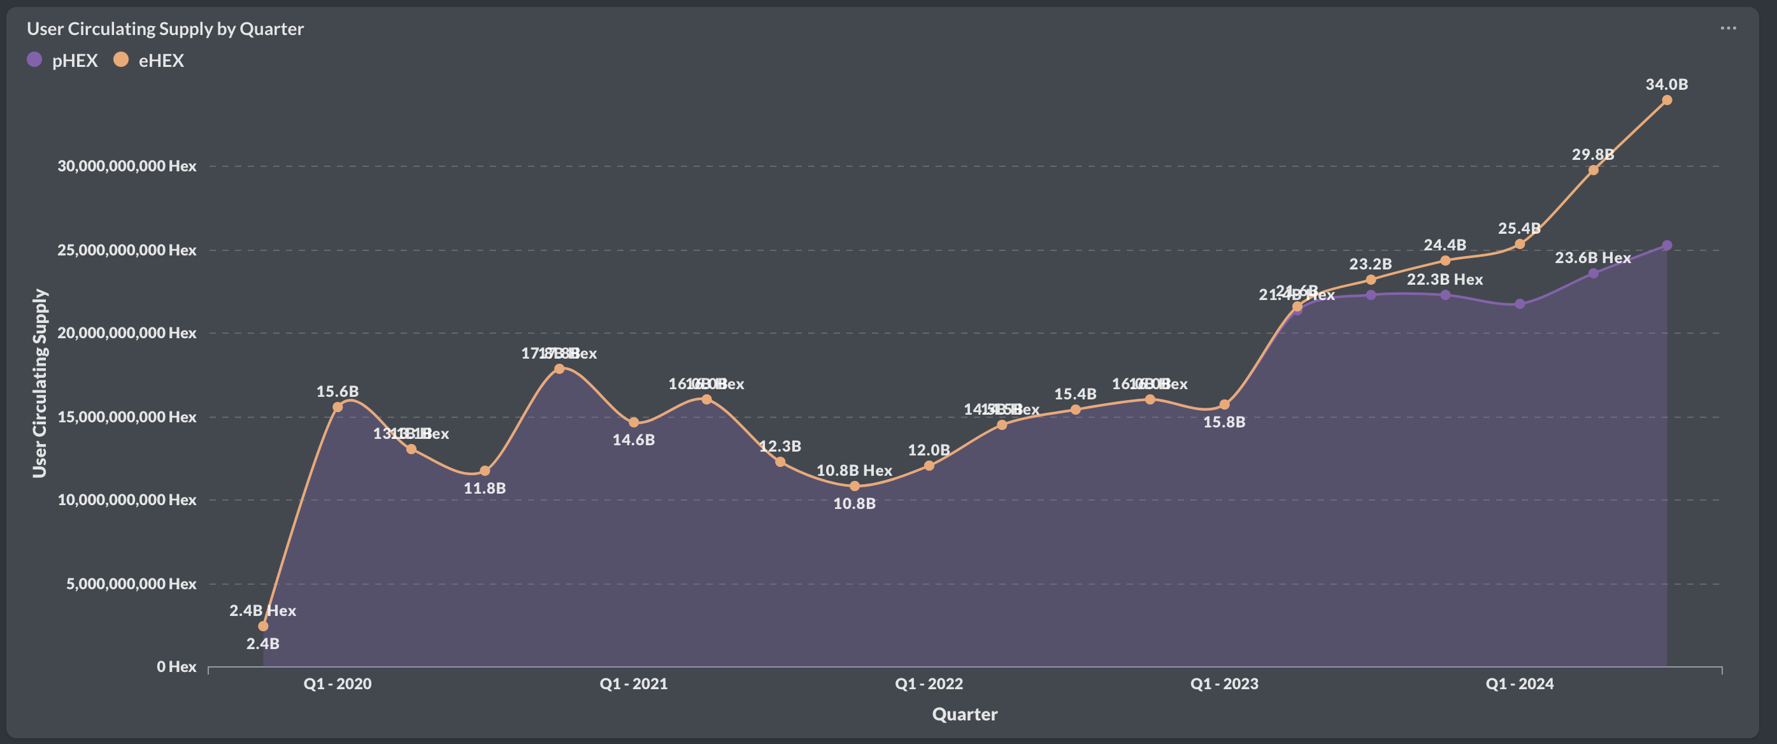Click the 15.6B data point at Q1 2020

click(338, 407)
